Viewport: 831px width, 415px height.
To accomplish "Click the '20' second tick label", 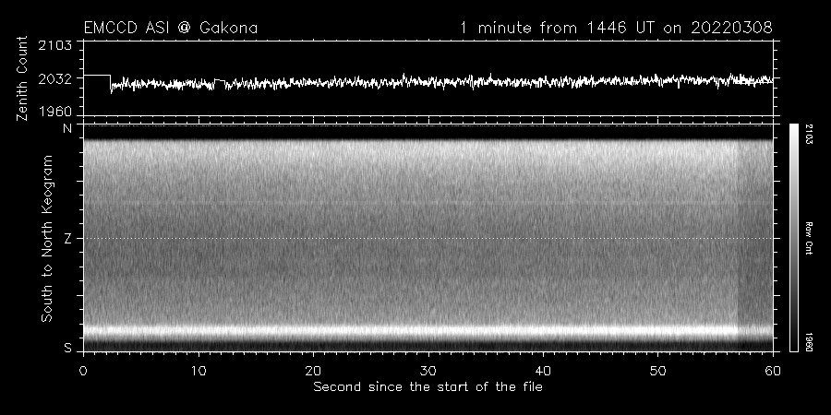I will [x=313, y=371].
